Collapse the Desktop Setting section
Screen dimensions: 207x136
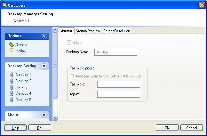[x=44, y=66]
